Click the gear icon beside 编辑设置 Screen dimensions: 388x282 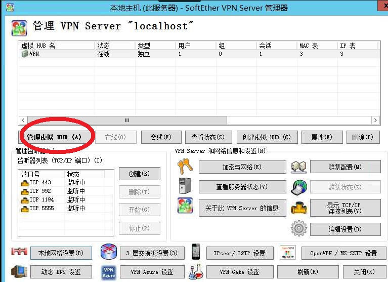pyautogui.click(x=299, y=229)
